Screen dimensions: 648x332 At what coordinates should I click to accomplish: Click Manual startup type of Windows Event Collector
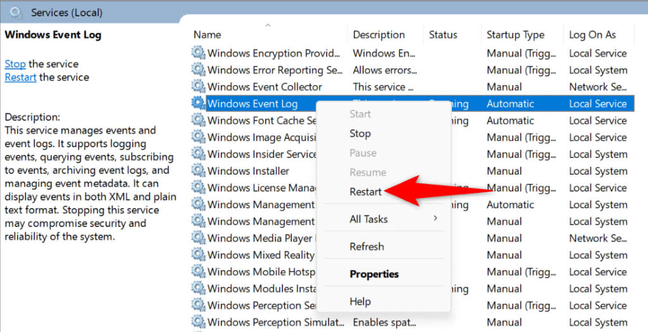click(504, 87)
